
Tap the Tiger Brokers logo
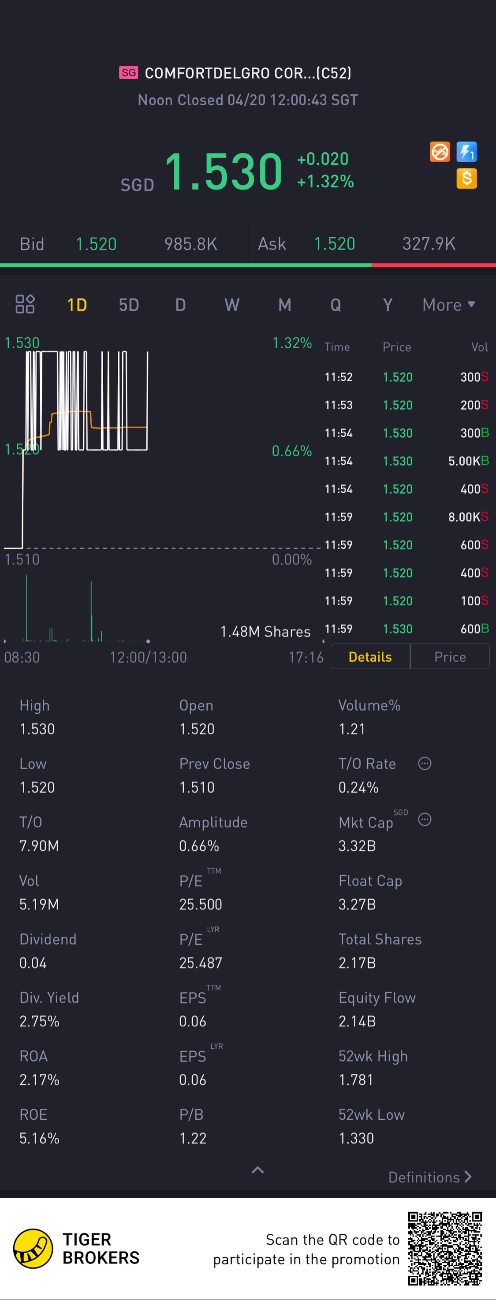(x=33, y=1248)
